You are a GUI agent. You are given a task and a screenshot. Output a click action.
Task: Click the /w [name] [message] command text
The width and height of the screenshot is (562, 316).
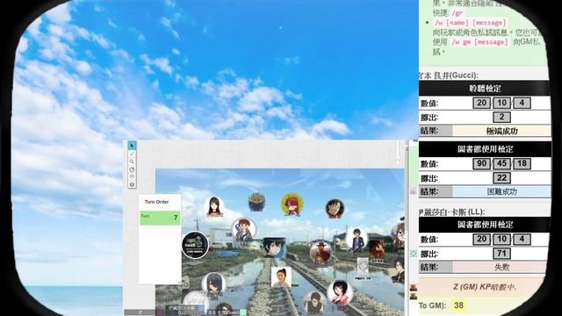pyautogui.click(x=471, y=23)
